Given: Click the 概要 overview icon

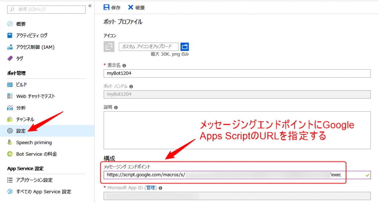Looking at the screenshot, I should (x=10, y=24).
